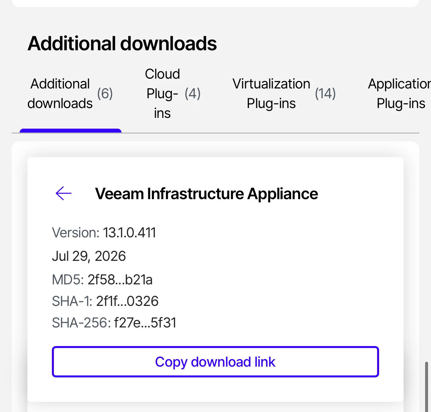
Task: Go back using the left arrow icon
Action: (64, 193)
